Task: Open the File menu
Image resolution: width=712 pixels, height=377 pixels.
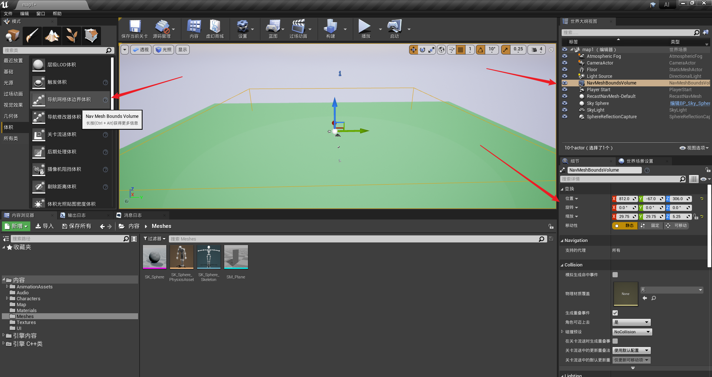Action: tap(8, 14)
